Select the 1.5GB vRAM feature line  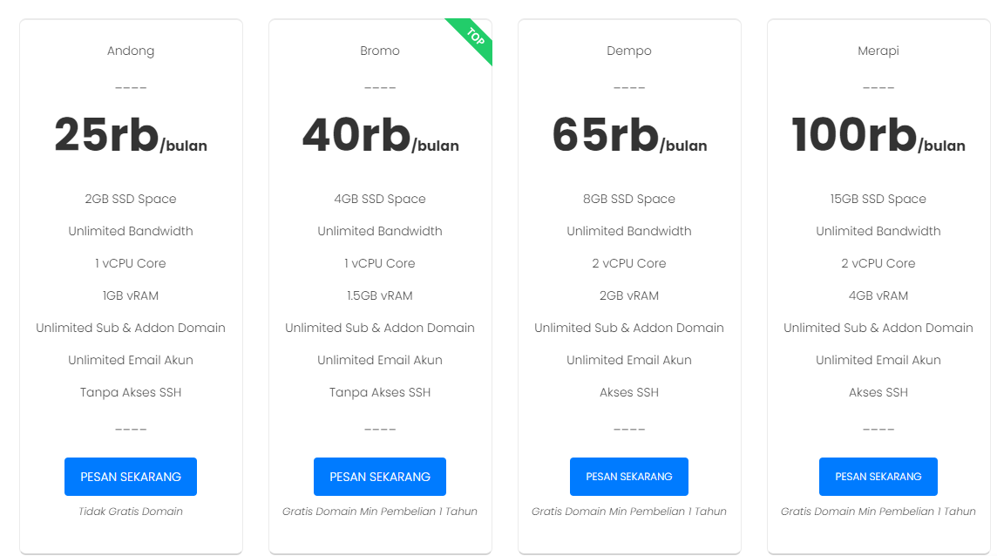pos(380,295)
